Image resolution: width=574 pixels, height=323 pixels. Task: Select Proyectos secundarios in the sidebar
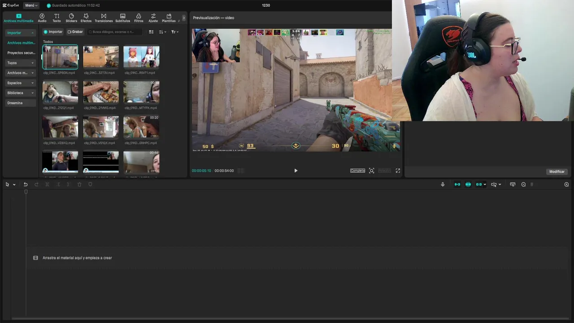pos(21,53)
